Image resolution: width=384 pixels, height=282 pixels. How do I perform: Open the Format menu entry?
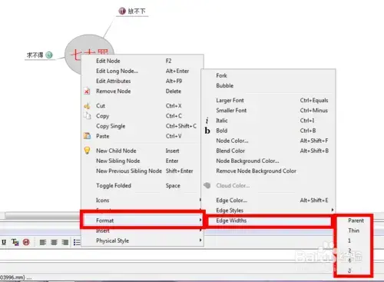pyautogui.click(x=142, y=221)
